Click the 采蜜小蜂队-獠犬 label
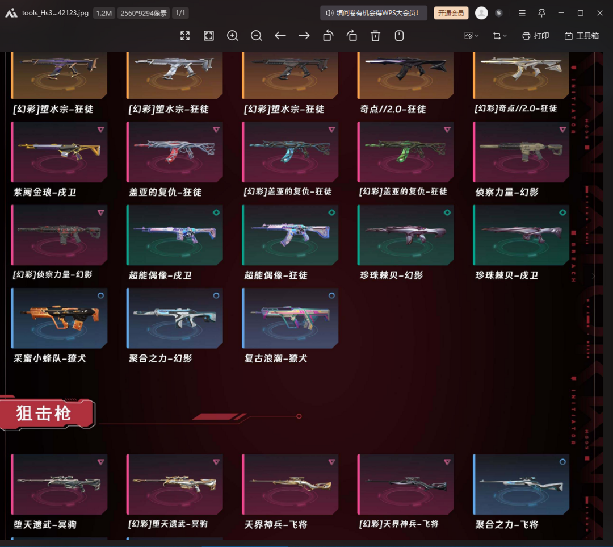The height and width of the screenshot is (547, 613). [x=49, y=358]
